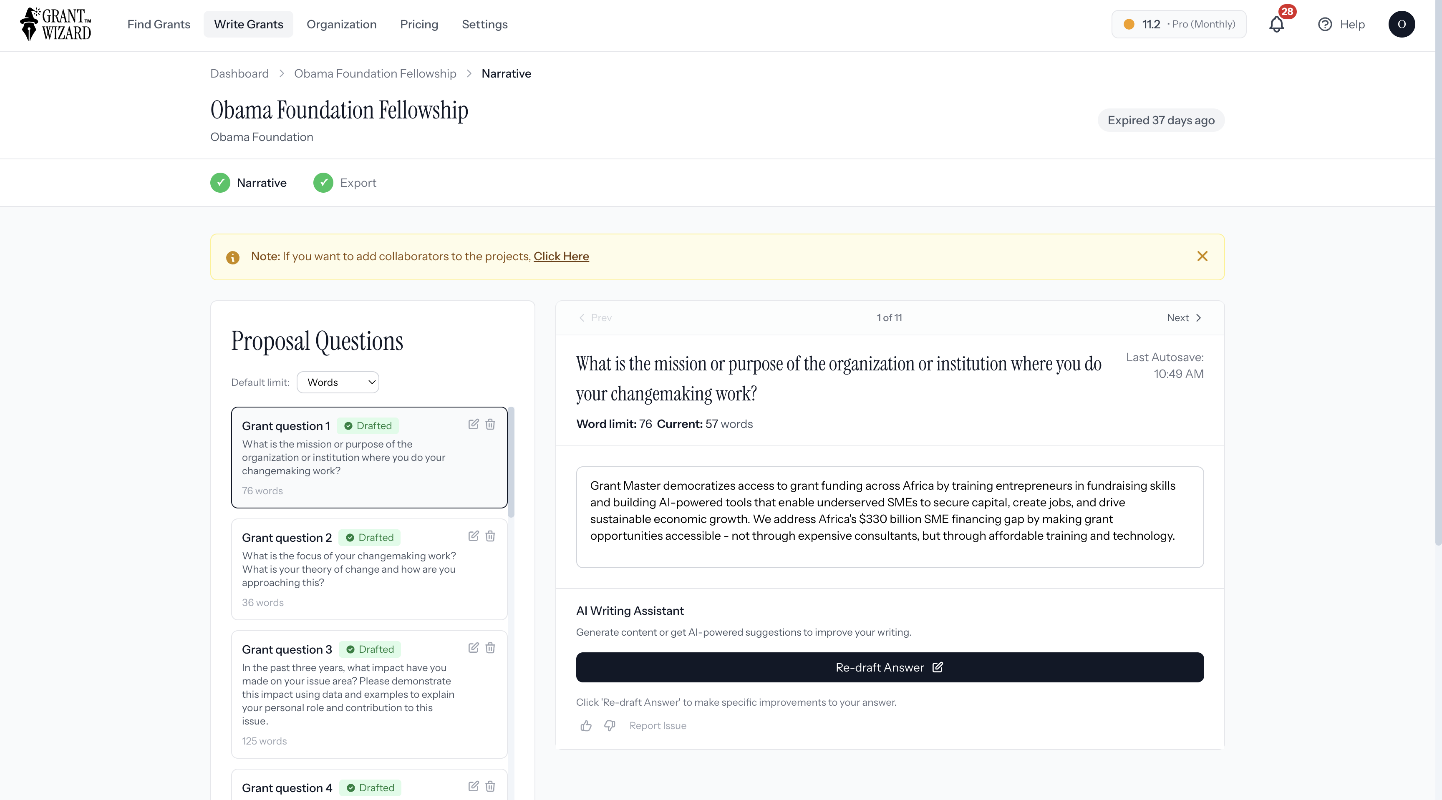This screenshot has height=800, width=1442.
Task: Delete Grant question 2 with trash icon
Action: click(490, 536)
